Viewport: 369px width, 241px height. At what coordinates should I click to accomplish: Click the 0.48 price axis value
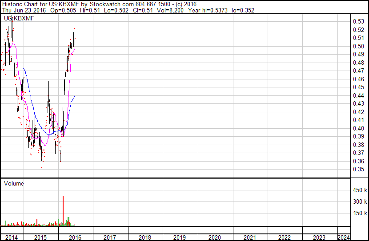pyautogui.click(x=358, y=63)
